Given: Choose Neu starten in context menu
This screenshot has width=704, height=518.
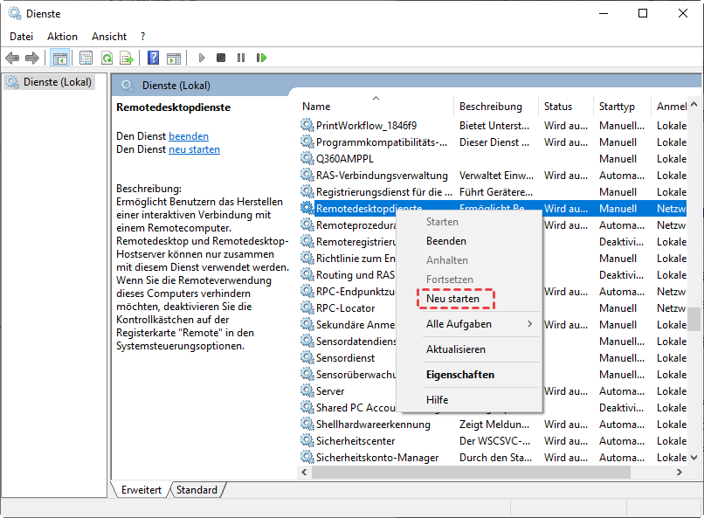Looking at the screenshot, I should pos(452,299).
